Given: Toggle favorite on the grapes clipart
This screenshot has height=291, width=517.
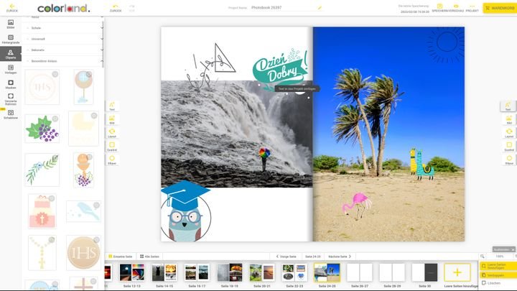Looking at the screenshot, I should point(55,118).
